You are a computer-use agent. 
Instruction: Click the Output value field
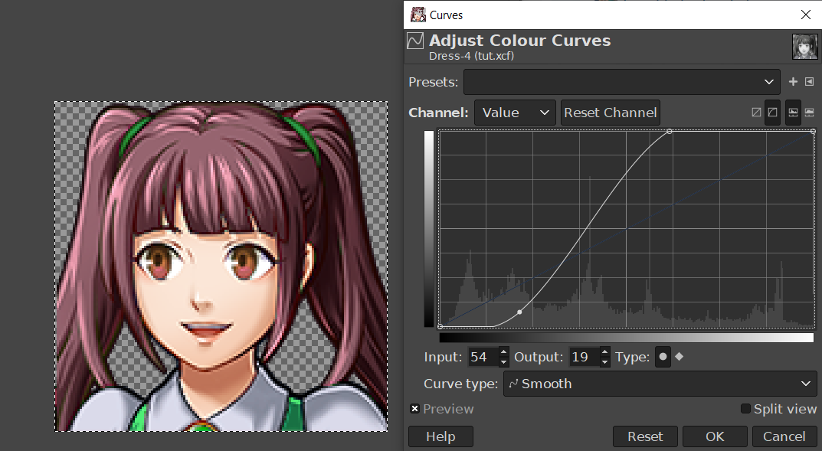click(x=584, y=358)
